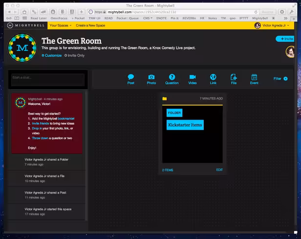Click the + Pocket bookmark

[x=78, y=18]
